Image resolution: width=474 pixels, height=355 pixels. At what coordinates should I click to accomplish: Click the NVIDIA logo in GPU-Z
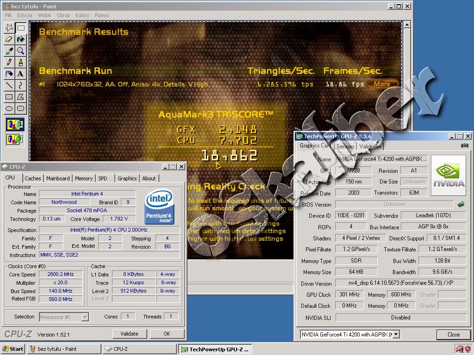[x=449, y=176]
